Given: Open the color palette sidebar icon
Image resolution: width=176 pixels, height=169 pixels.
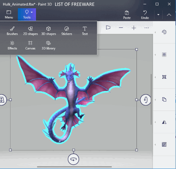Looking at the screenshot, I should pyautogui.click(x=164, y=32).
